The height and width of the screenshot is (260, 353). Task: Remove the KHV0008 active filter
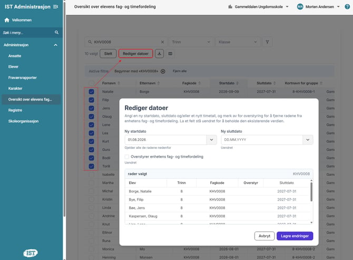[x=163, y=71]
